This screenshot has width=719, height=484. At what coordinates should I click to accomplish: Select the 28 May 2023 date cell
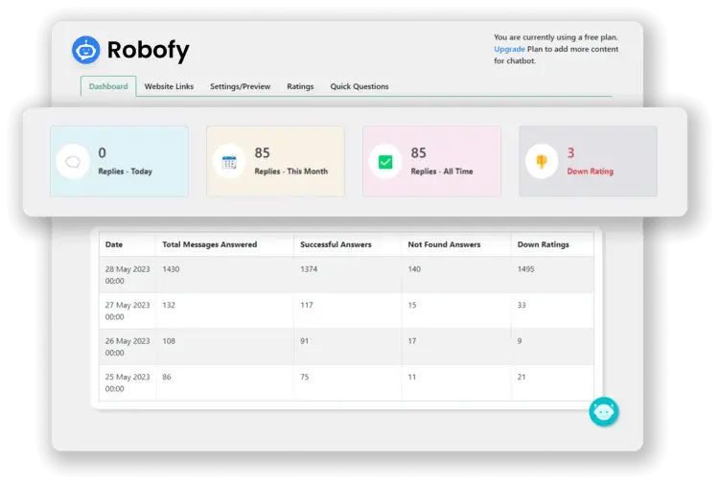tap(128, 275)
